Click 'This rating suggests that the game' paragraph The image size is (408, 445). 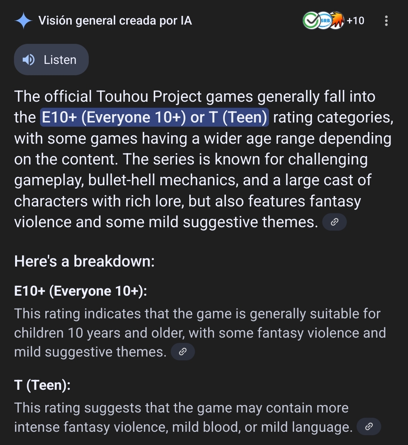pos(183,417)
